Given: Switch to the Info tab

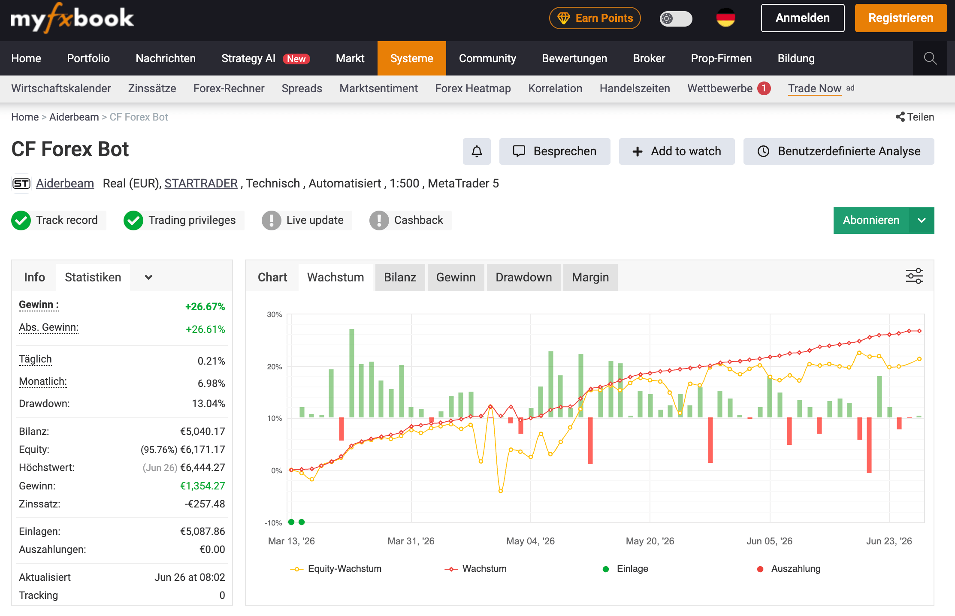Looking at the screenshot, I should click(x=34, y=278).
